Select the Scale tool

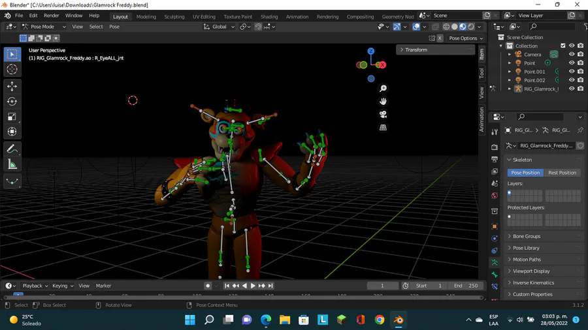12,117
